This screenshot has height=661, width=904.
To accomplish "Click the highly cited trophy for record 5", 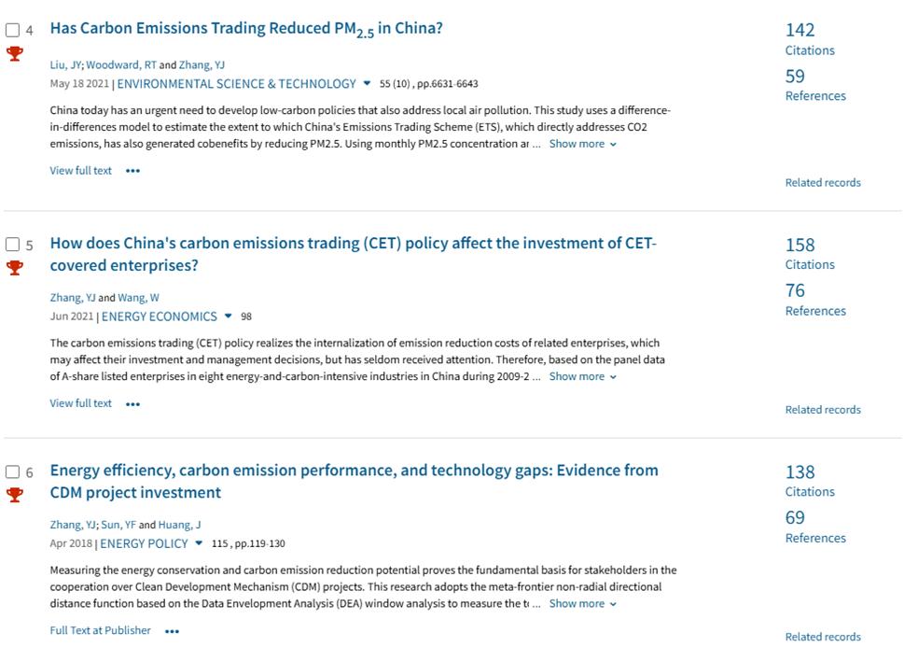I will pos(15,268).
